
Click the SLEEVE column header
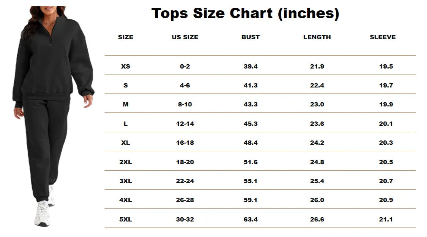click(x=382, y=37)
